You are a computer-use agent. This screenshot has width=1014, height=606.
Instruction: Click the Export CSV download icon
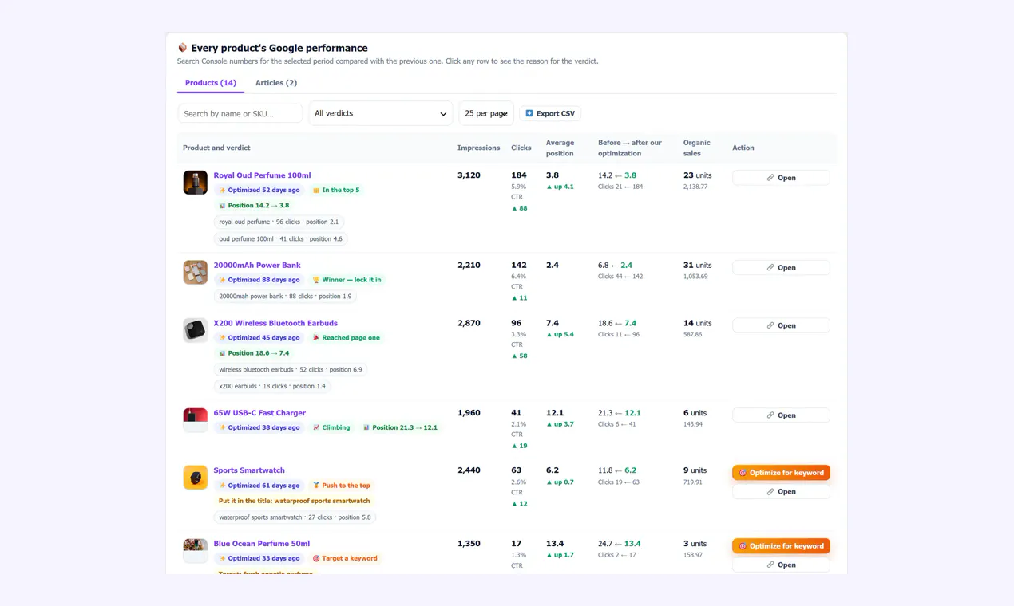pyautogui.click(x=529, y=113)
